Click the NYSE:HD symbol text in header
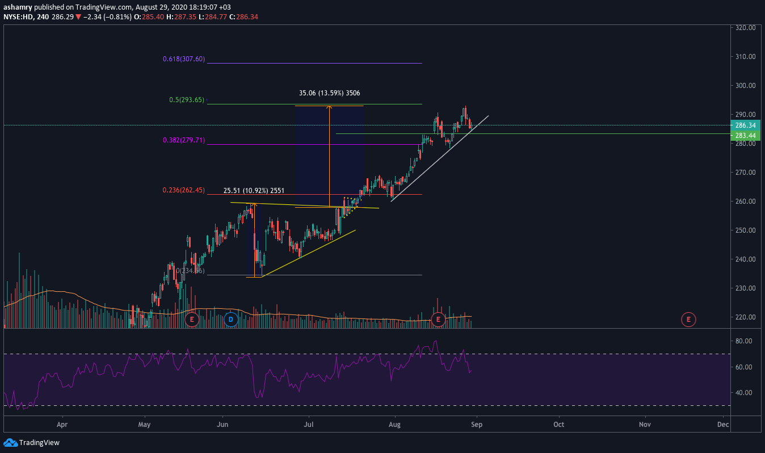This screenshot has height=453, width=765. click(17, 16)
